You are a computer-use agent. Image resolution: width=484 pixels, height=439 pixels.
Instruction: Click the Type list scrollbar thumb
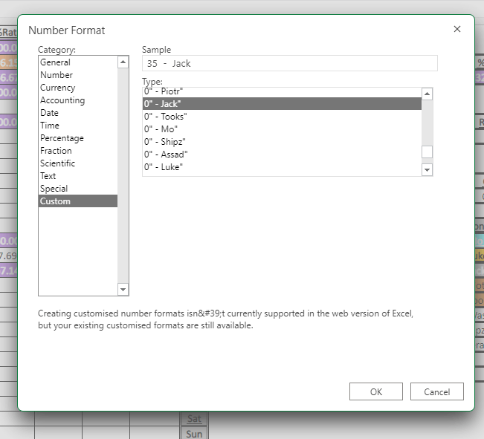click(427, 152)
